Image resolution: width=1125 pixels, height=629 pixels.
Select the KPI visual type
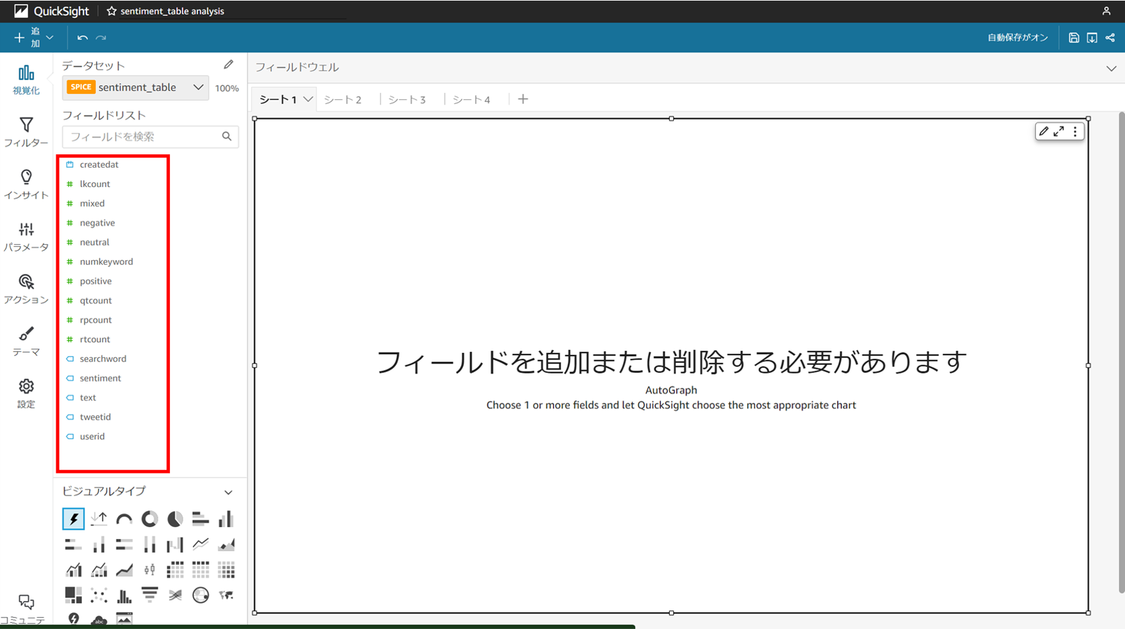click(x=99, y=518)
